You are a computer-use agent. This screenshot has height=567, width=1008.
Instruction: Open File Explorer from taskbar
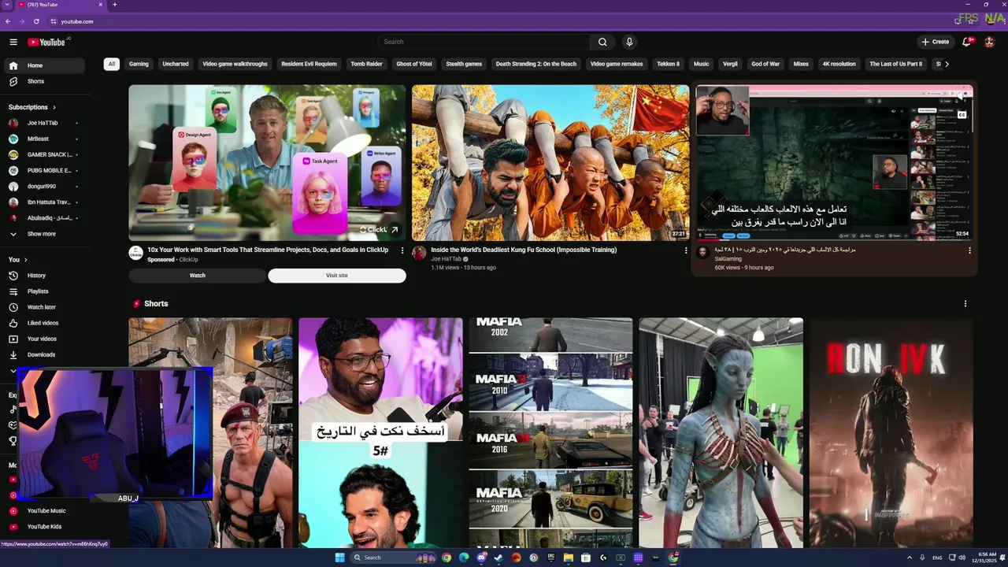coord(568,558)
